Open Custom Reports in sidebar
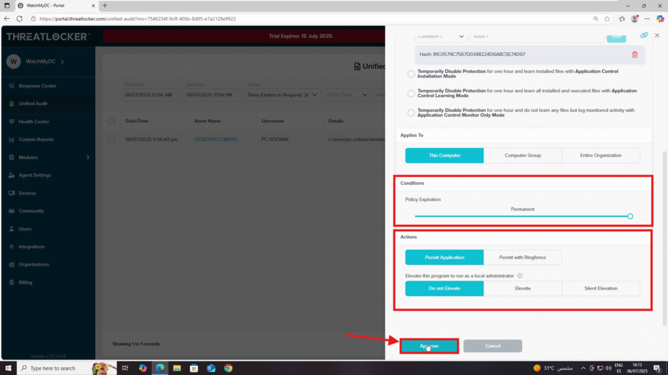 [36, 139]
